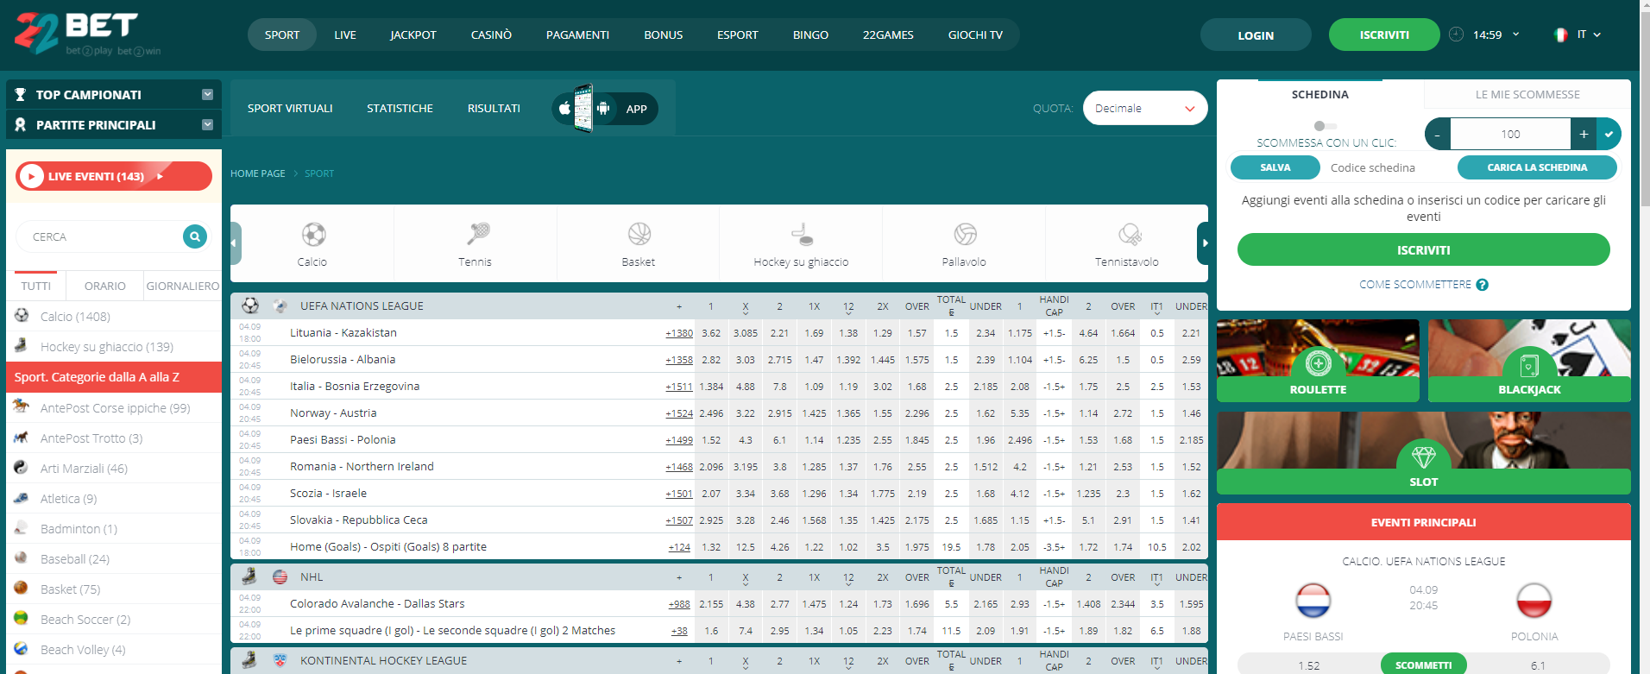Open the Quota Decimale dropdown
Screen dimensions: 1650x674
click(1144, 108)
